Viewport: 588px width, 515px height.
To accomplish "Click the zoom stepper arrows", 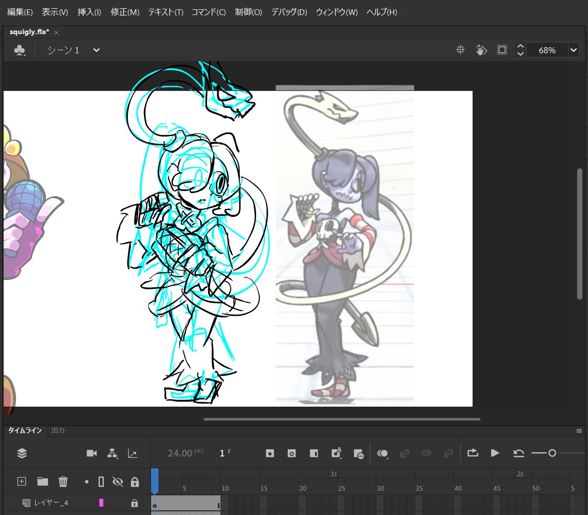I will [520, 50].
